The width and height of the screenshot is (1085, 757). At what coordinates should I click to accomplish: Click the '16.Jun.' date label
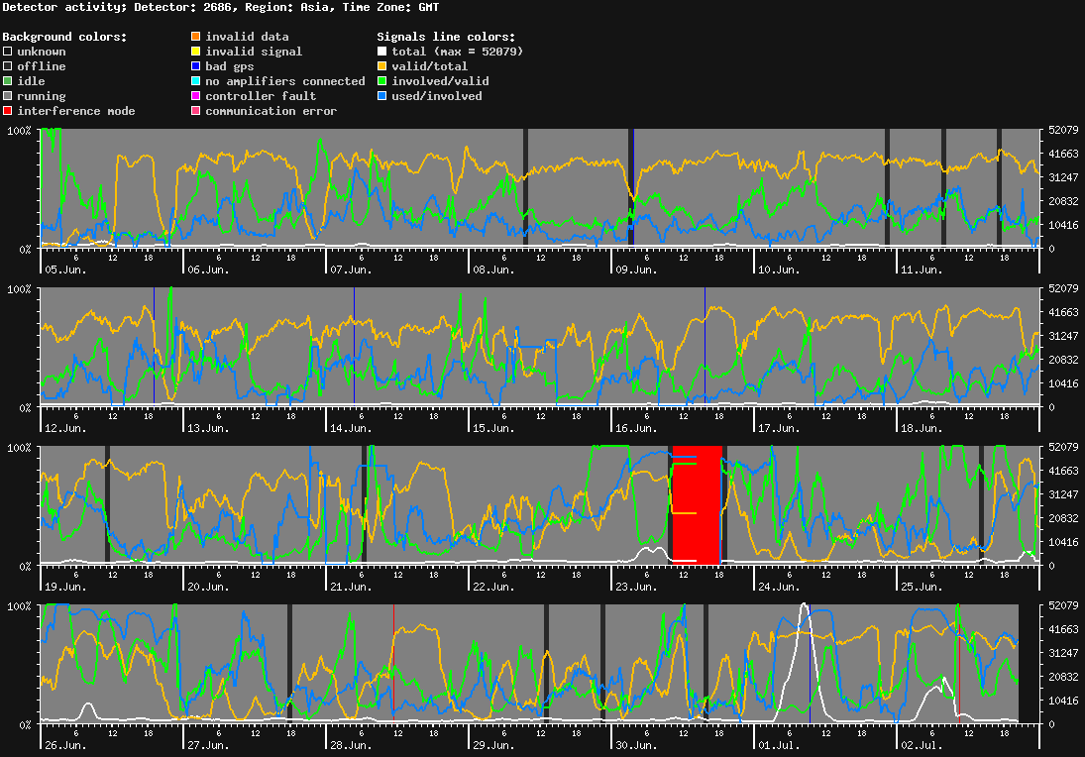tap(636, 428)
